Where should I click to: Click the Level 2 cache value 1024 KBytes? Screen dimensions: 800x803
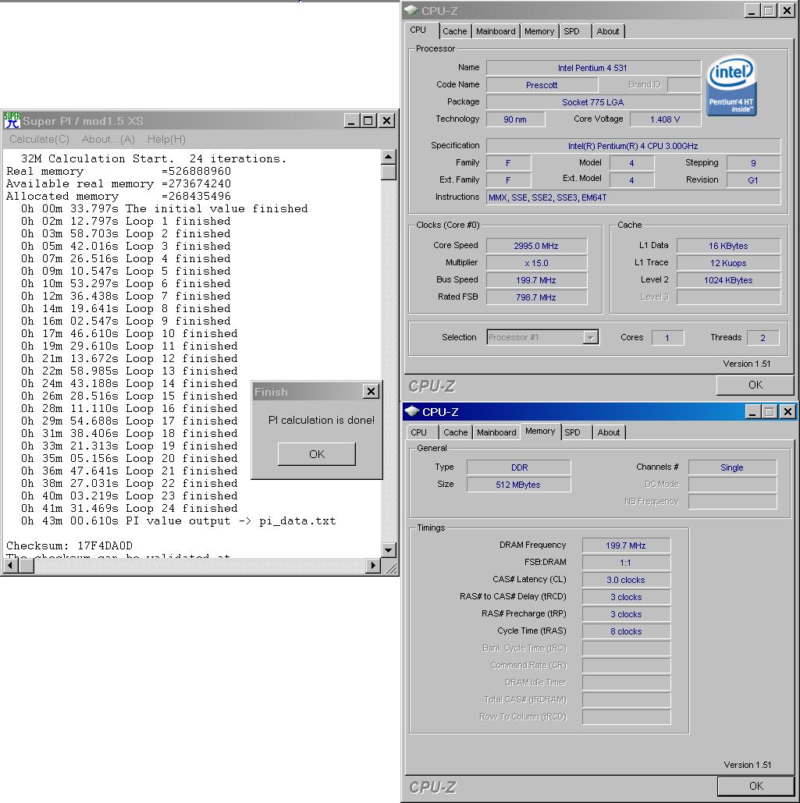(x=728, y=280)
